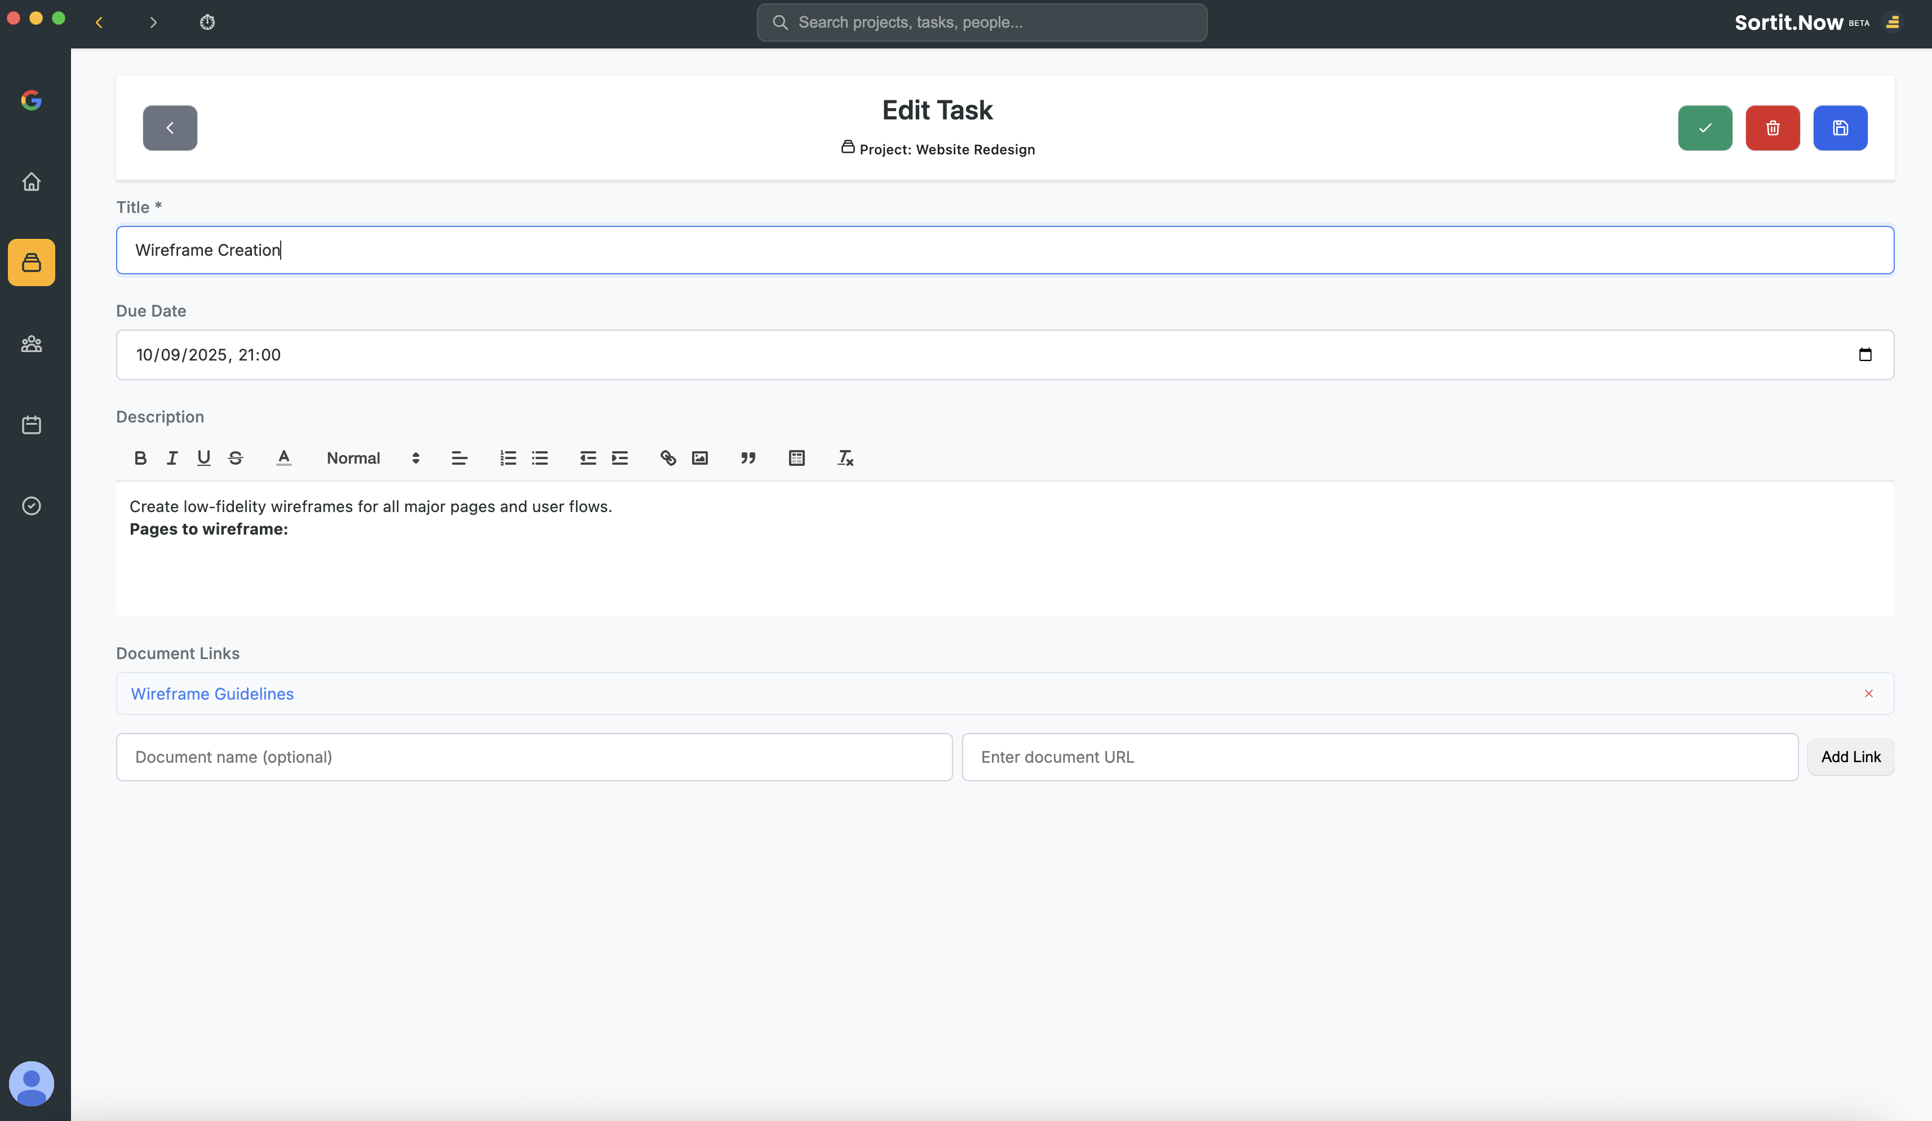Screen dimensions: 1932x1121
Task: Delete task with red trash button
Action: coord(1772,128)
